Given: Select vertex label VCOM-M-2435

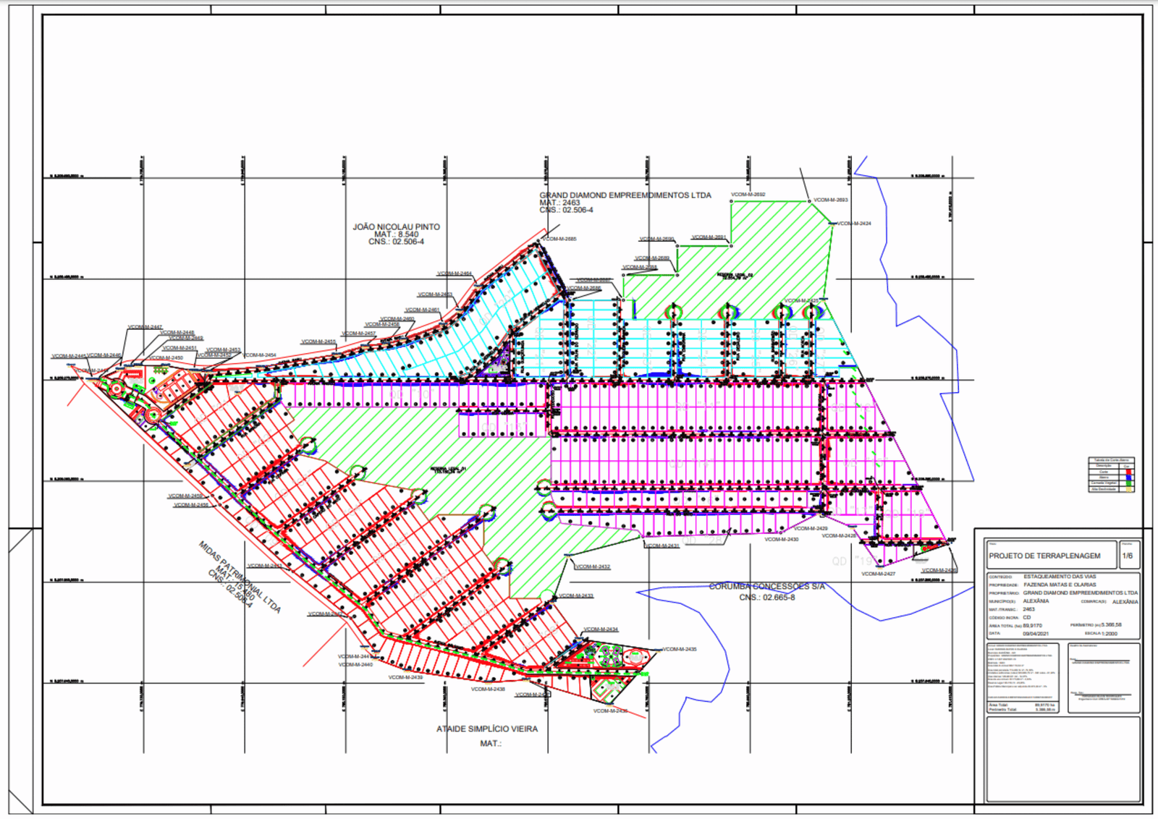Looking at the screenshot, I should 680,649.
